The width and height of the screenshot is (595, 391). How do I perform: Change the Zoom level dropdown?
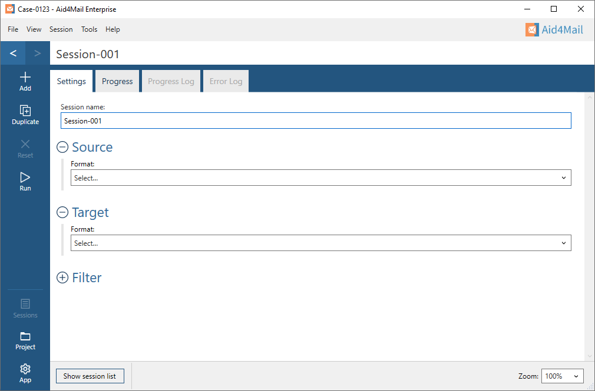562,376
